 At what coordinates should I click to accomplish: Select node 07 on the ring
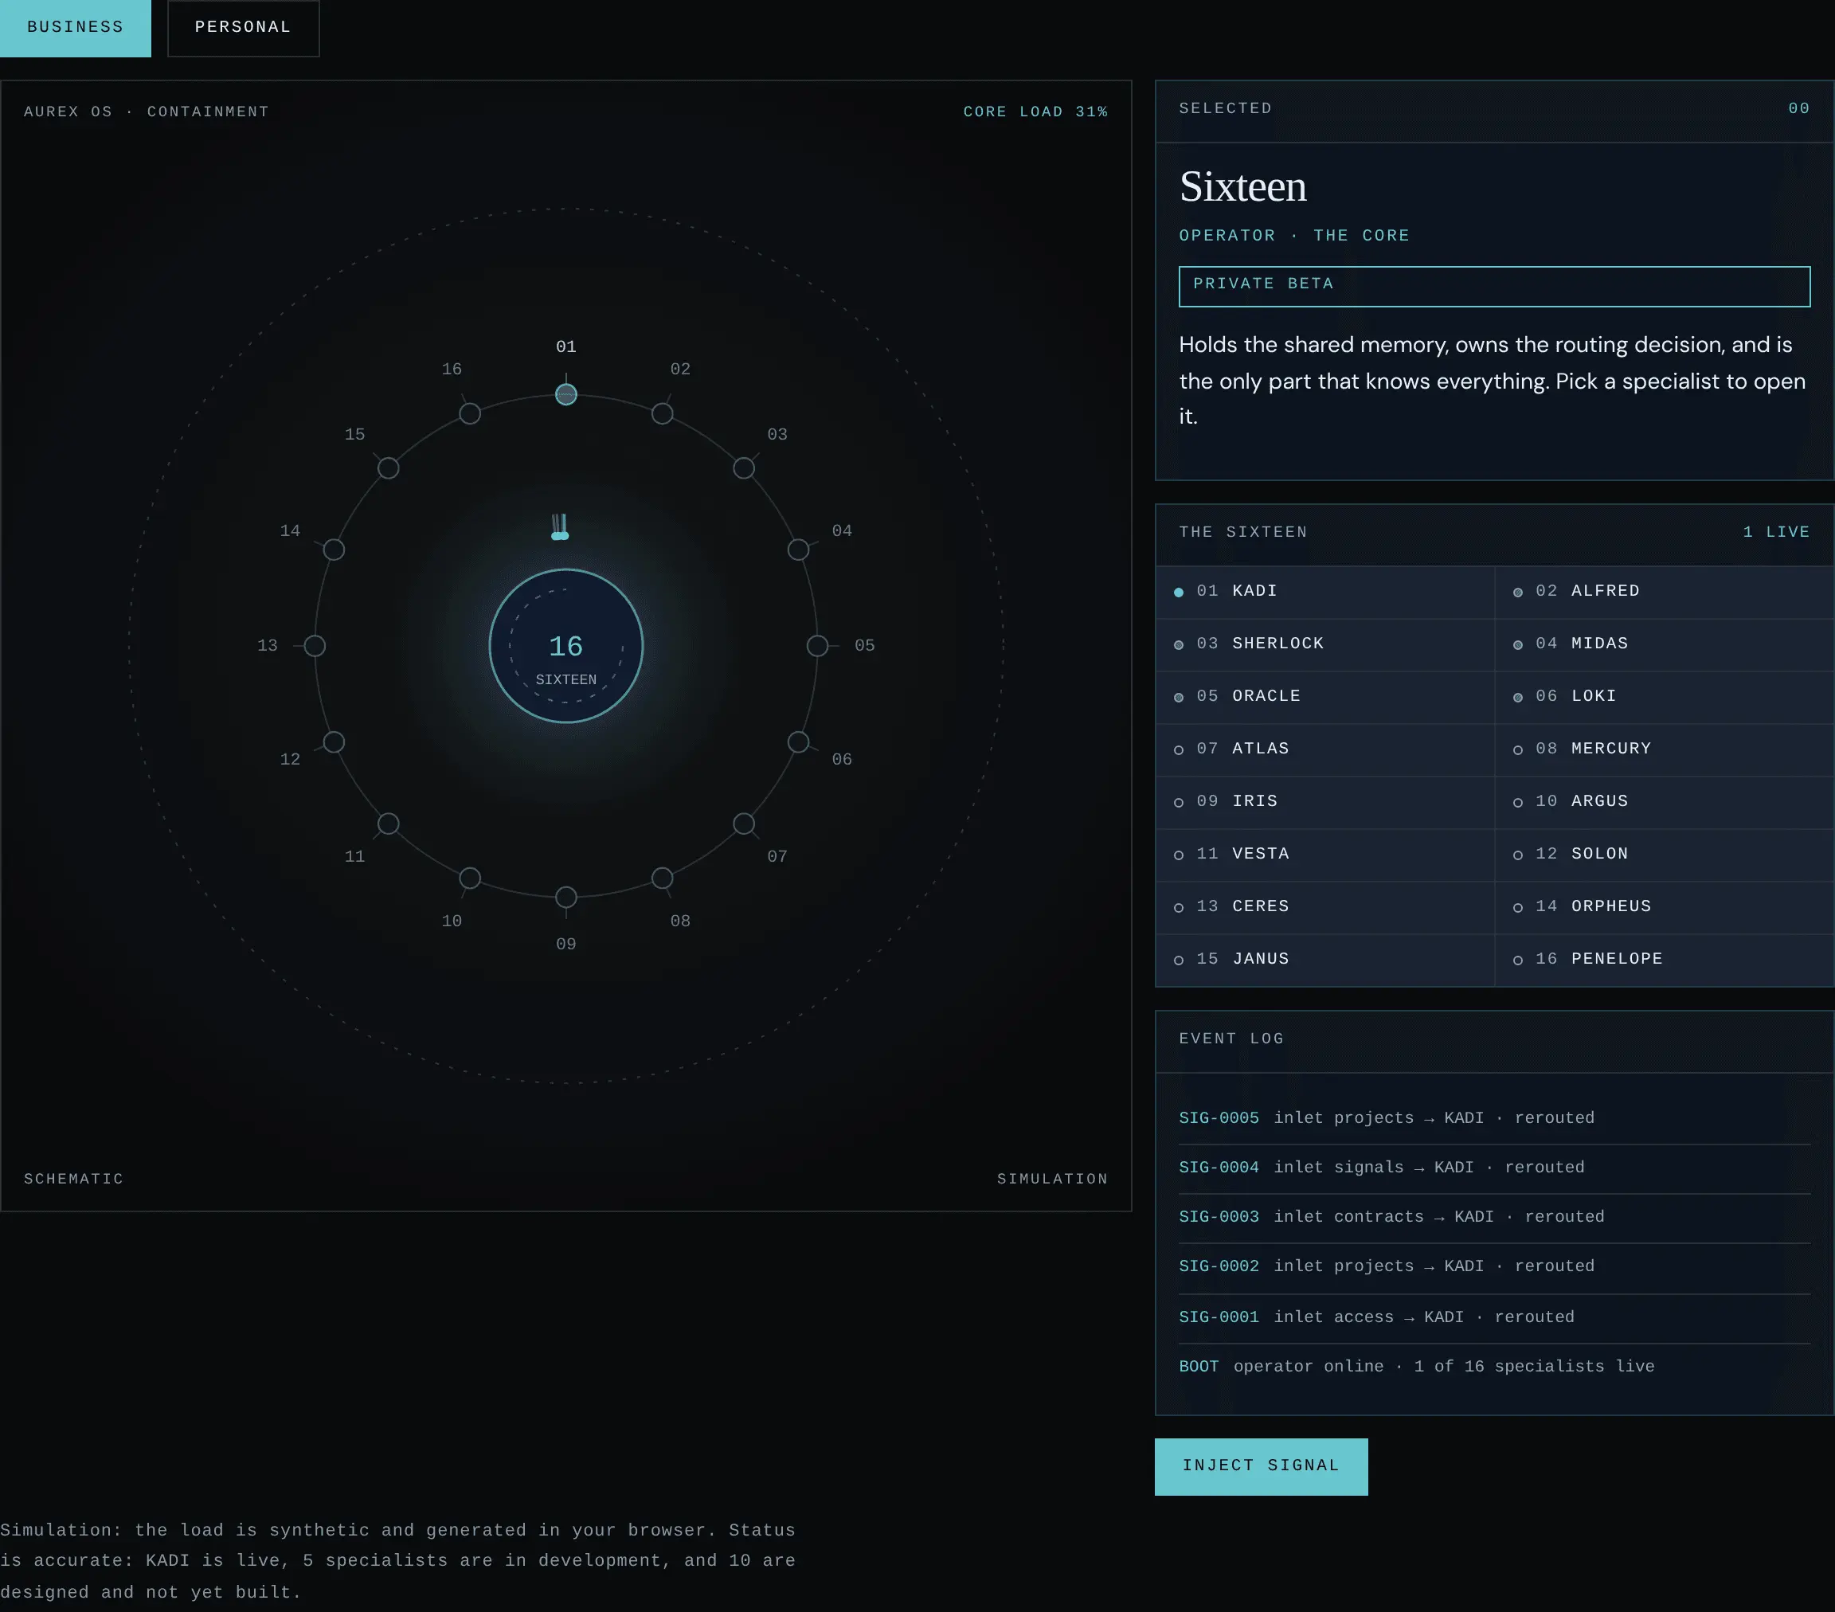coord(743,824)
